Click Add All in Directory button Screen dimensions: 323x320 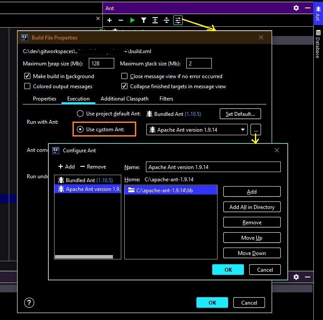tap(252, 207)
